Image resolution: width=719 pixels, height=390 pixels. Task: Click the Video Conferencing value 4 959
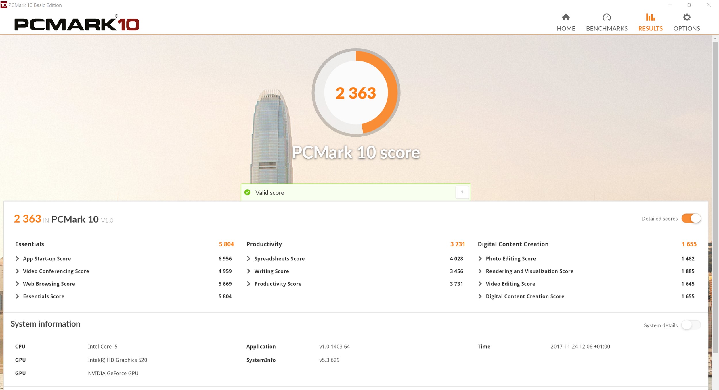[x=225, y=271]
